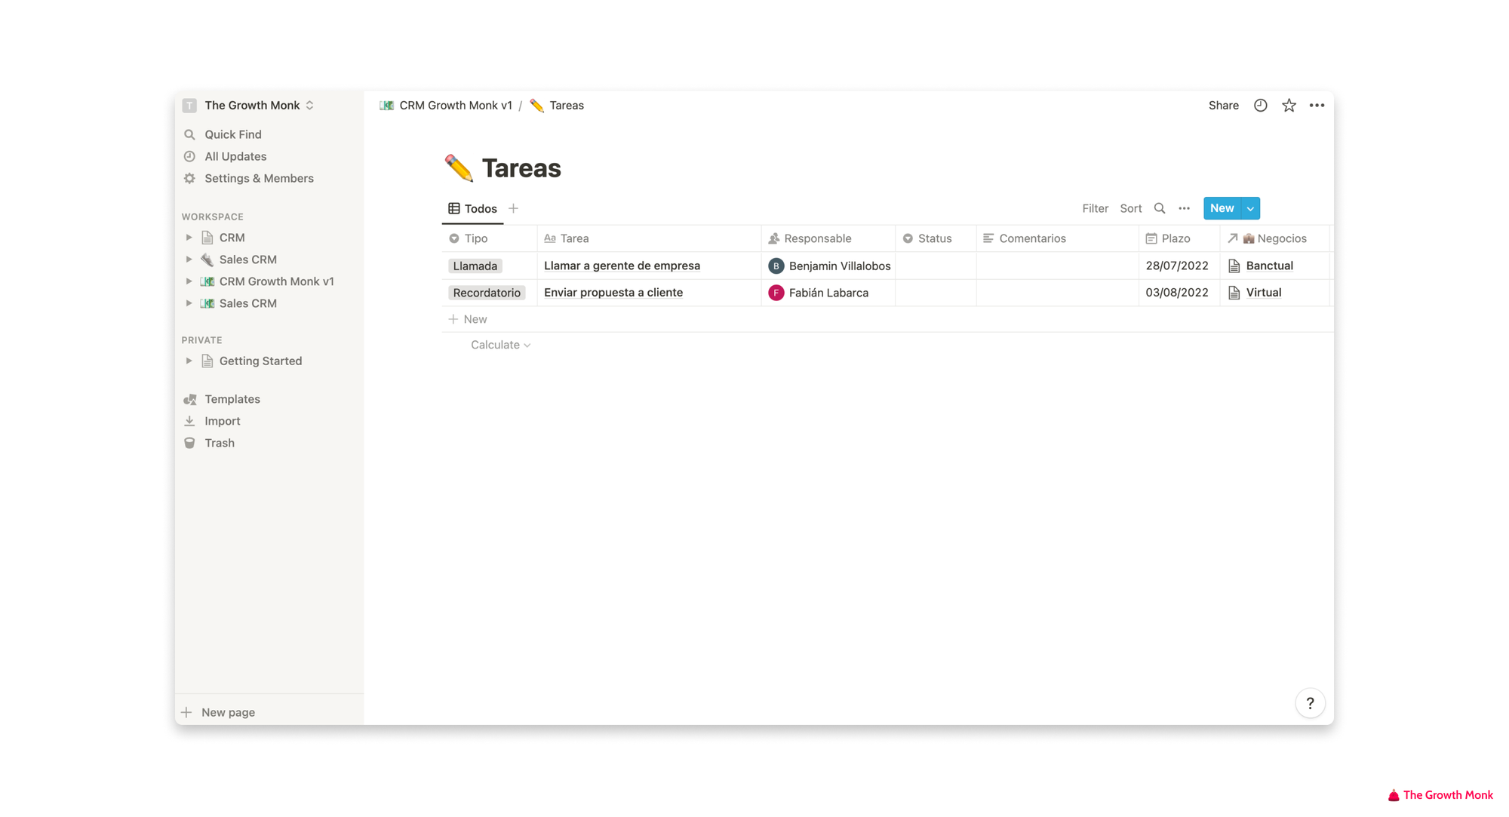Click the Share icon top right

pos(1222,105)
